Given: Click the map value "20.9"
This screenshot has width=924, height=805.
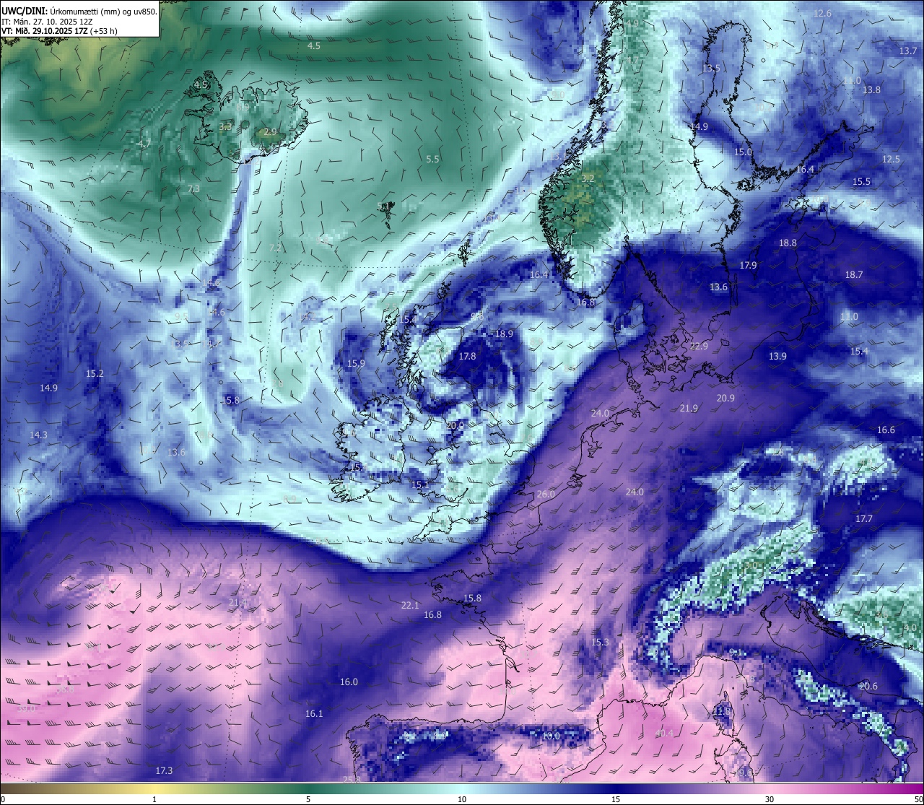Looking at the screenshot, I should 725,399.
